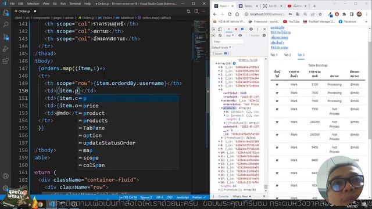This screenshot has width=372, height=209.
Task: Open the YouTube bookmark
Action: pos(291,21)
